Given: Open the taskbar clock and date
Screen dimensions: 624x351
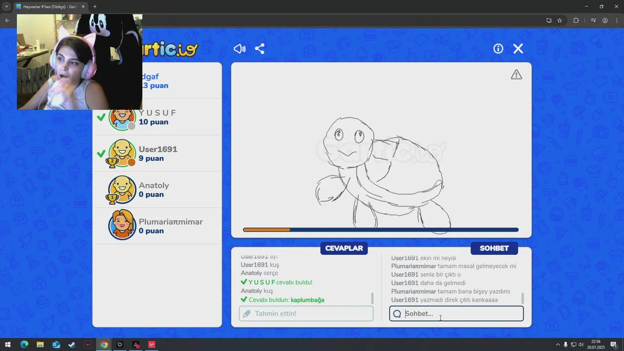Looking at the screenshot, I should coord(596,345).
